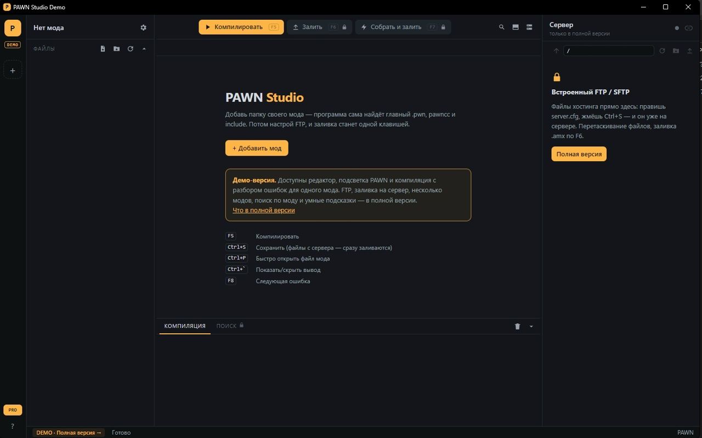Click the DEMO badge under the P icon
The height and width of the screenshot is (438, 702).
[13, 45]
